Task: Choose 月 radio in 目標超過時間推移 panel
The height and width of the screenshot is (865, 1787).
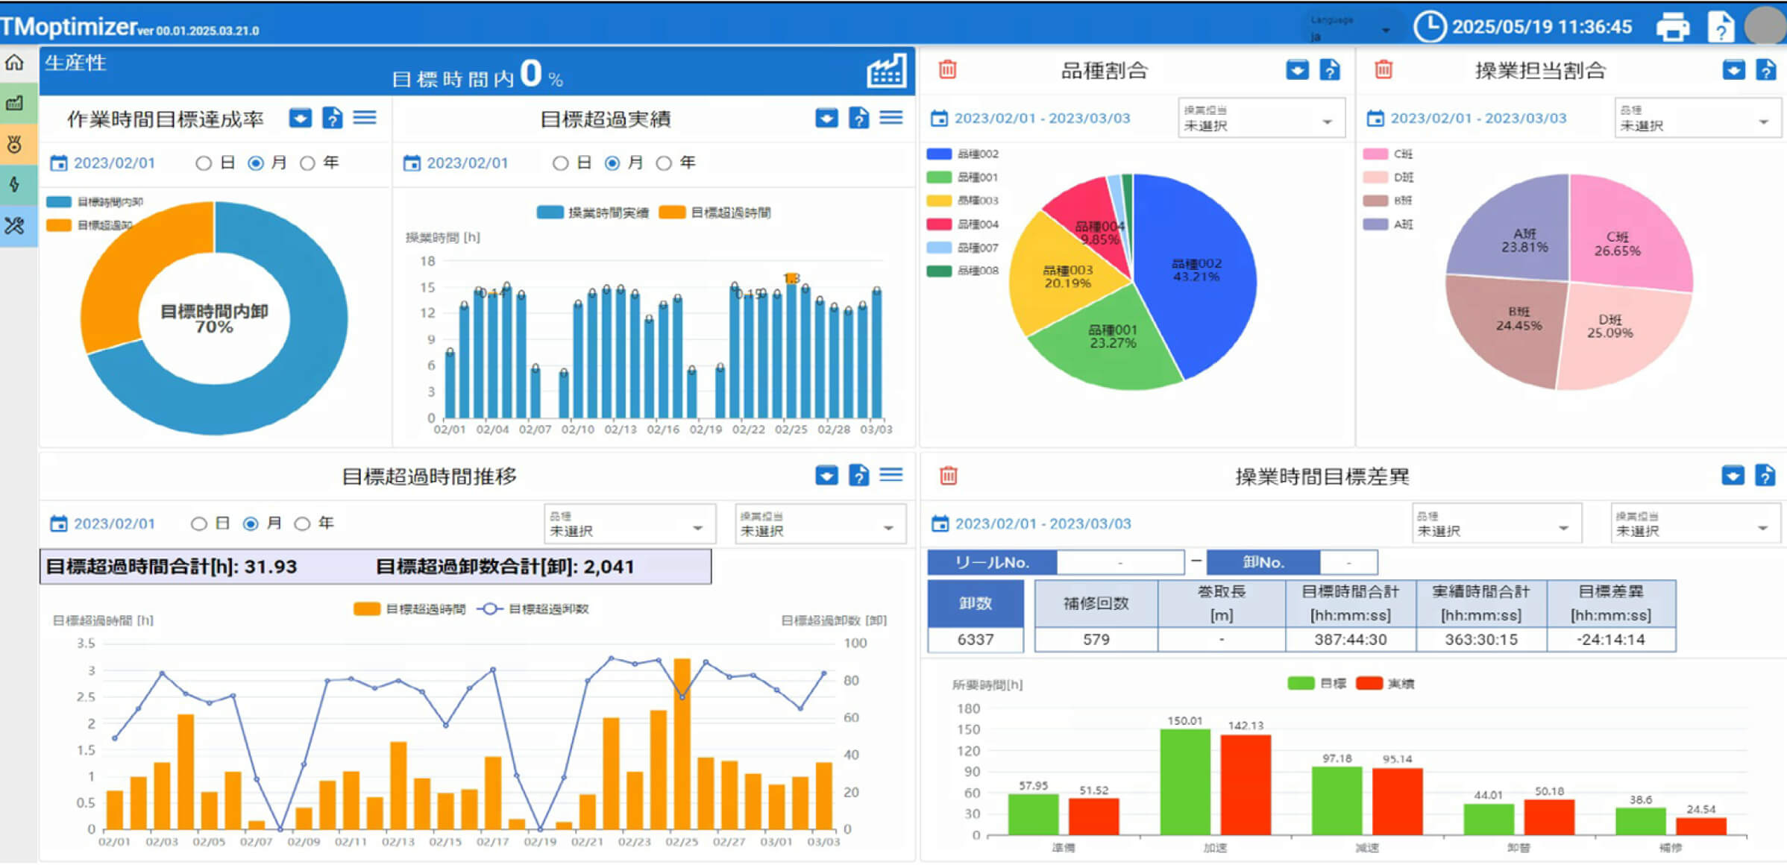Action: (x=251, y=523)
